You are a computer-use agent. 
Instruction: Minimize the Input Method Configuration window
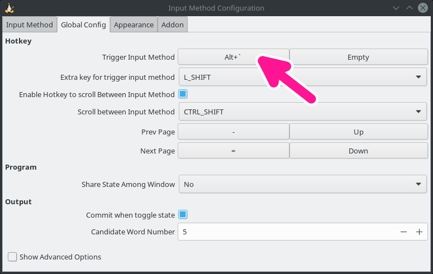pos(396,8)
